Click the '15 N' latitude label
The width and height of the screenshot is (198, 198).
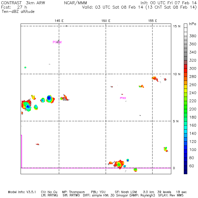coord(177,26)
